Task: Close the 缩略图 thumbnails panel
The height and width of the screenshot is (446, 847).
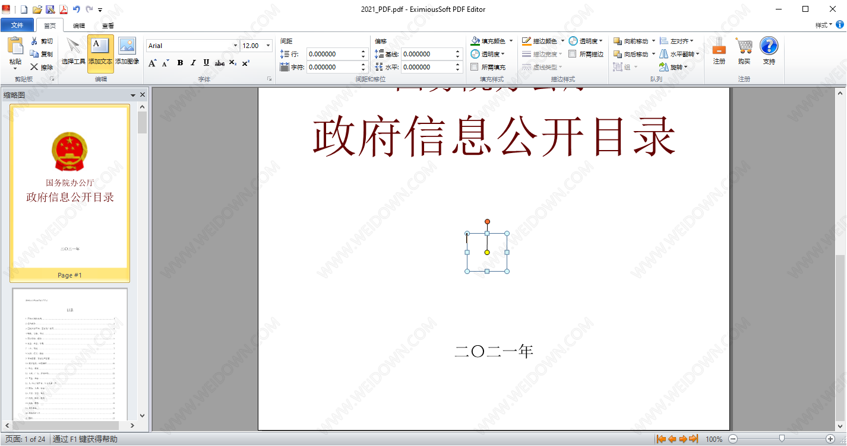Action: [x=143, y=95]
